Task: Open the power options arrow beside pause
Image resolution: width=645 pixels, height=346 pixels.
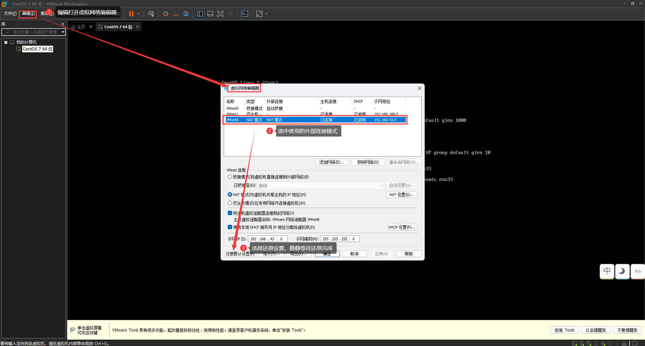Action: point(138,14)
